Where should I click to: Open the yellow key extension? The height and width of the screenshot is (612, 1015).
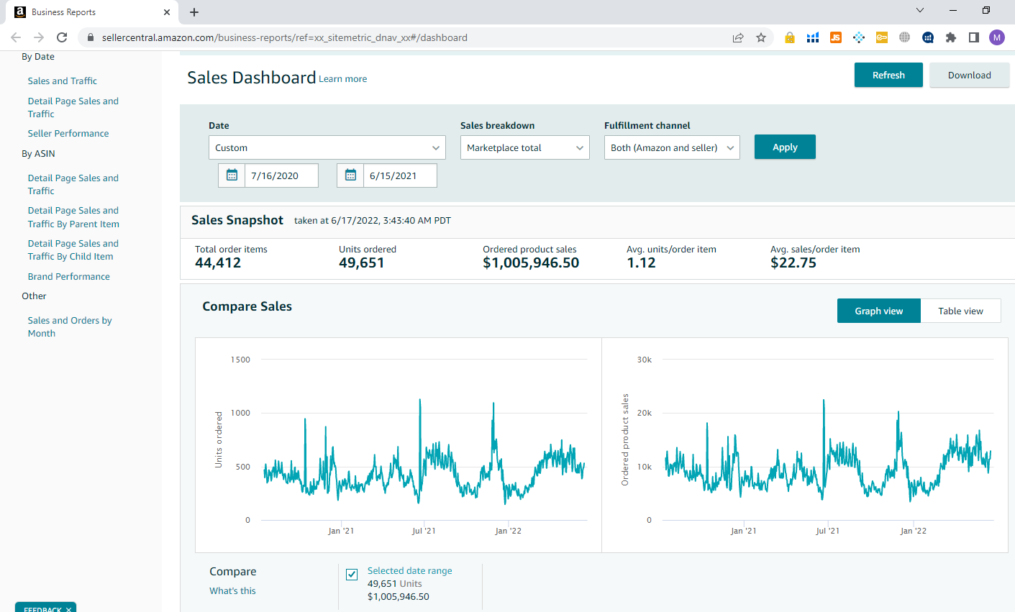pos(882,37)
